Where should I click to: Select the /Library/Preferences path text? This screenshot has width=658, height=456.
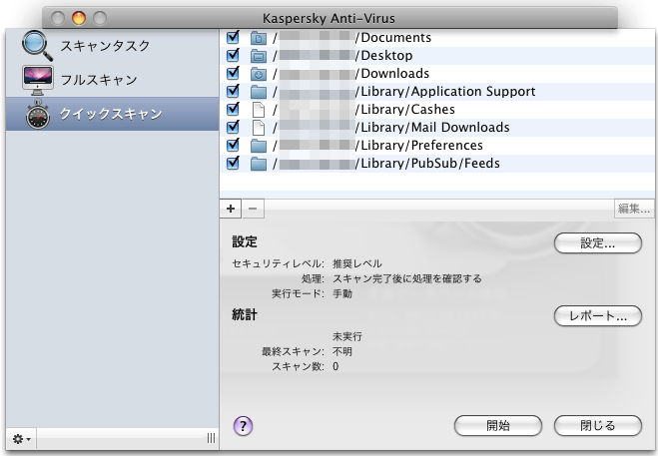tap(418, 146)
